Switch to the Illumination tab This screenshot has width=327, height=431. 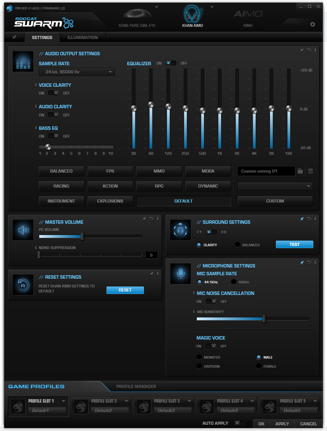(x=83, y=37)
